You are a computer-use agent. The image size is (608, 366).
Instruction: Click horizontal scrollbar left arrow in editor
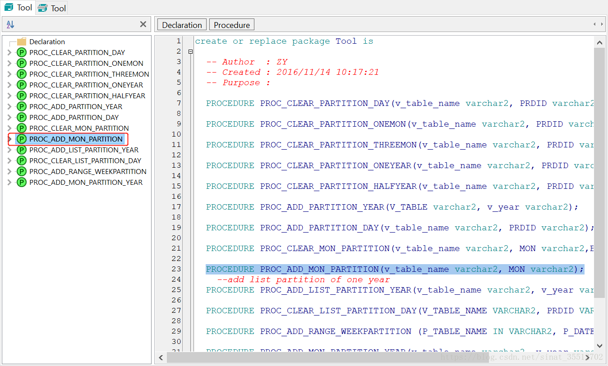[x=161, y=358]
